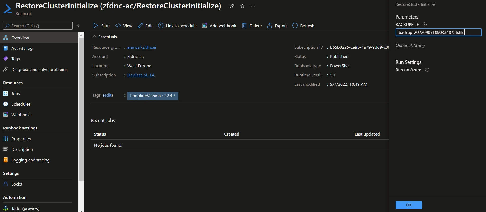
Task: Open the amncsf-zfdncei resource group link
Action: coord(142,47)
